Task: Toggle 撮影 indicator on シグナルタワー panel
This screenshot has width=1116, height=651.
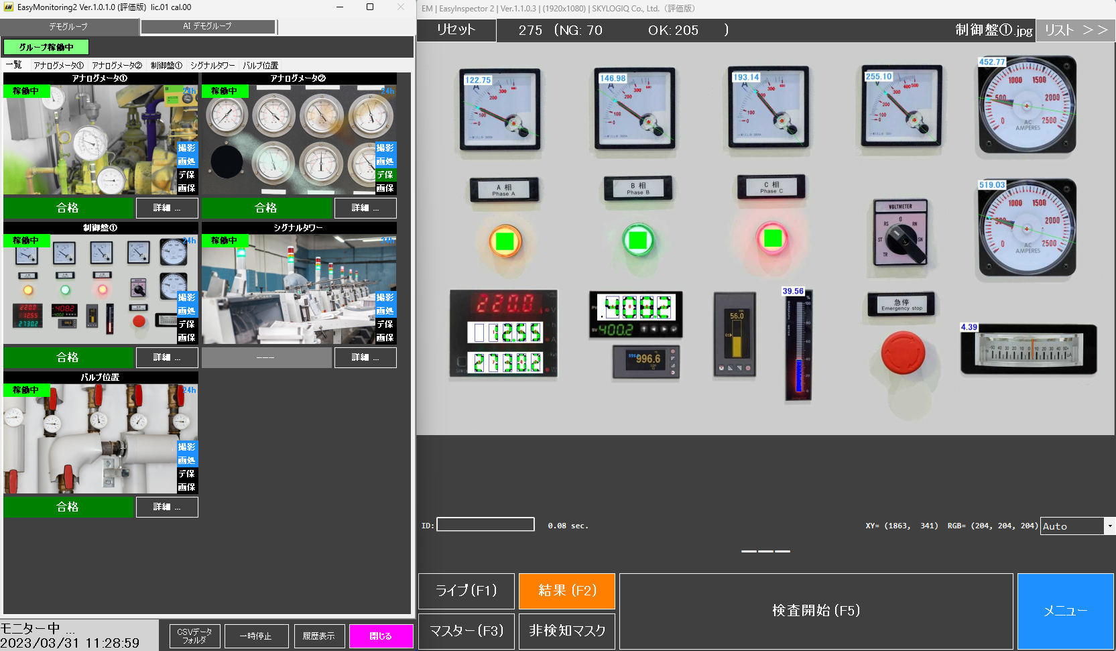Action: [385, 298]
